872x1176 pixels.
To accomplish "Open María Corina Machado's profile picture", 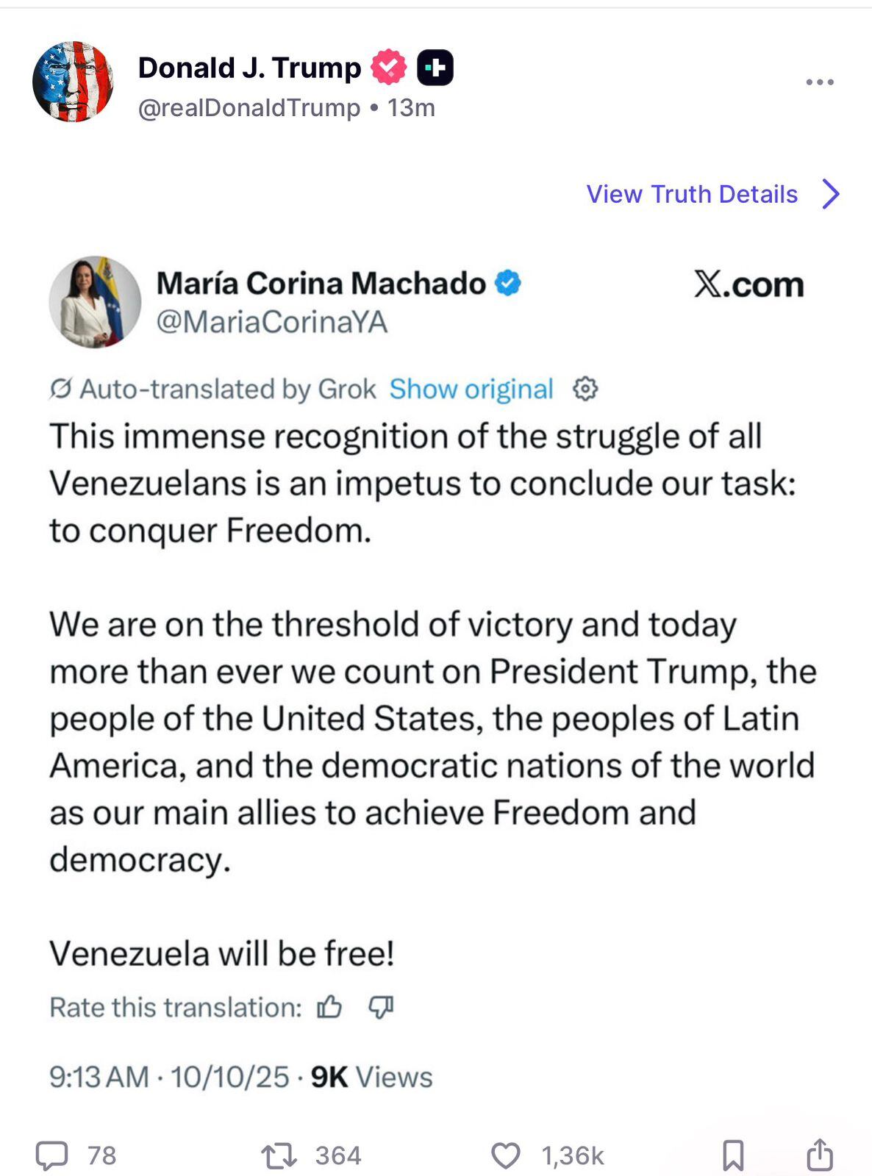I will (94, 302).
